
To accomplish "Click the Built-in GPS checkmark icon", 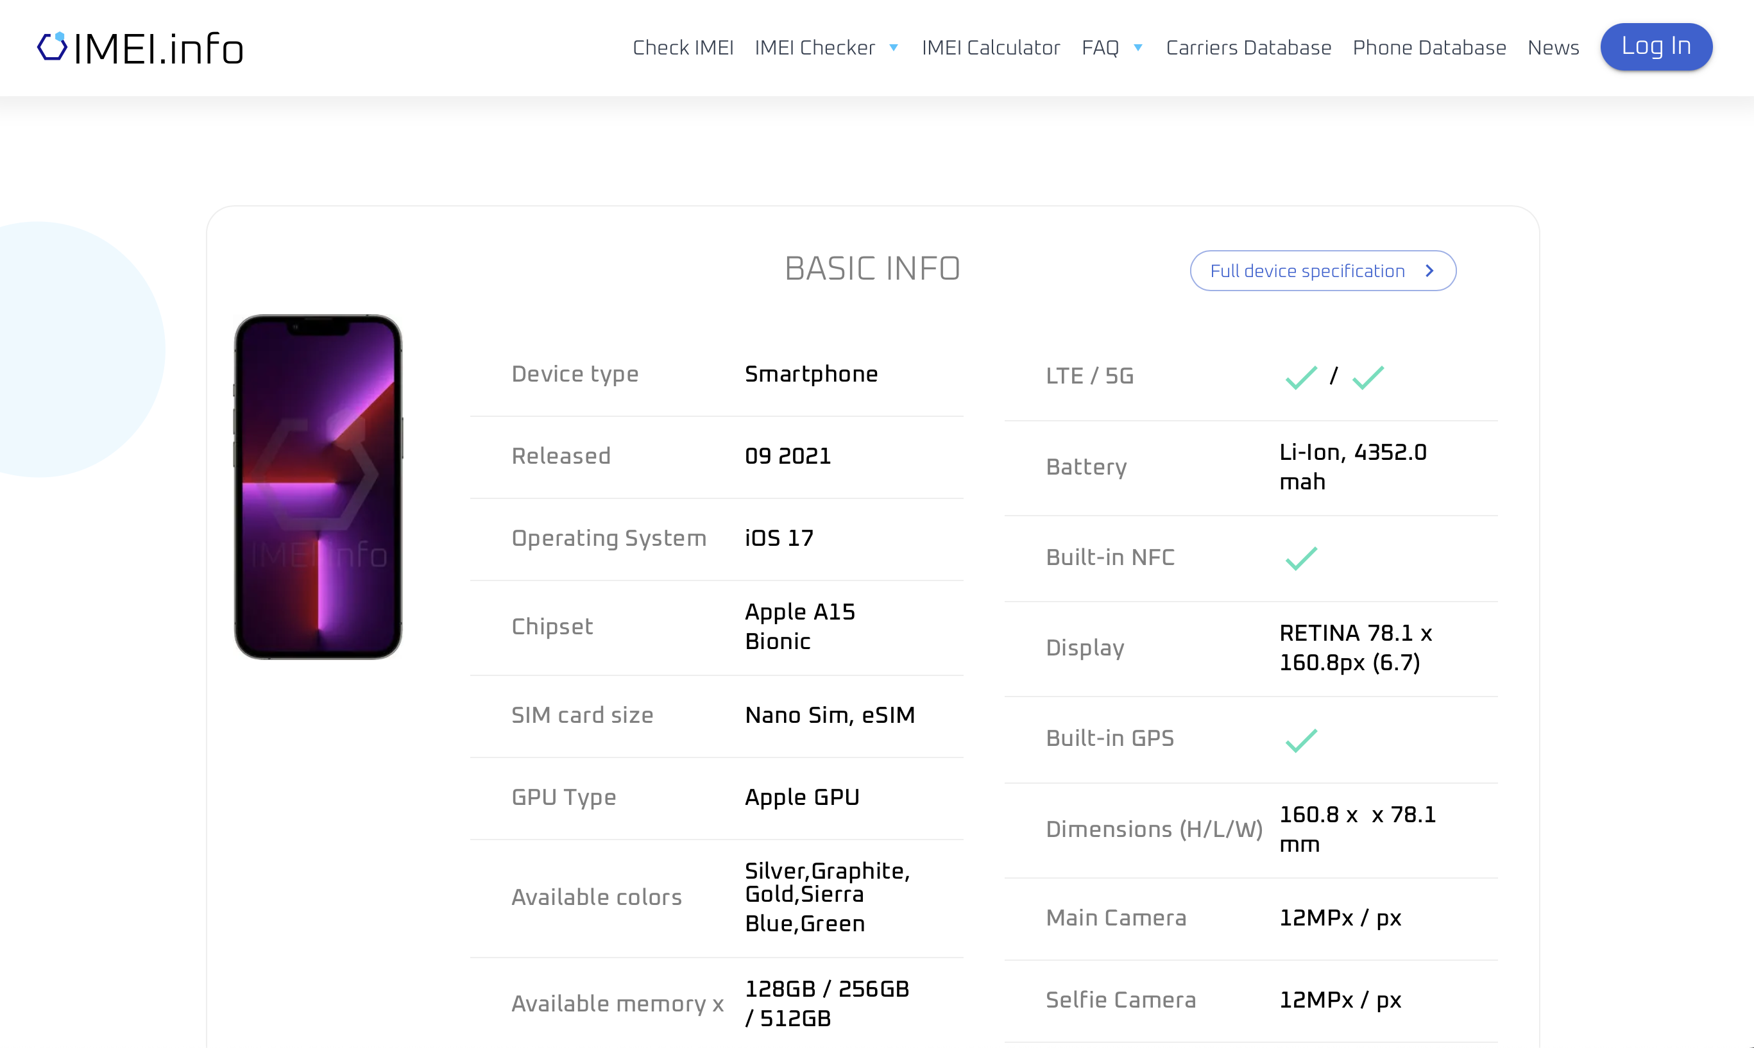I will point(1300,740).
